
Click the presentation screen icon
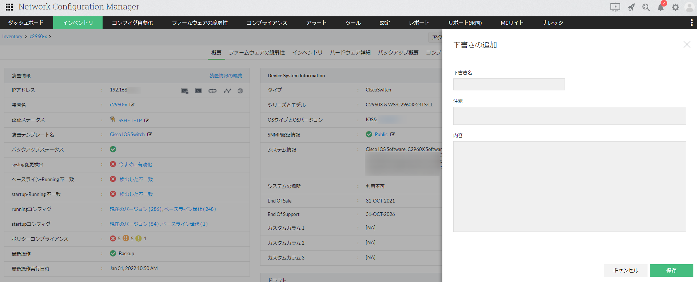[615, 7]
